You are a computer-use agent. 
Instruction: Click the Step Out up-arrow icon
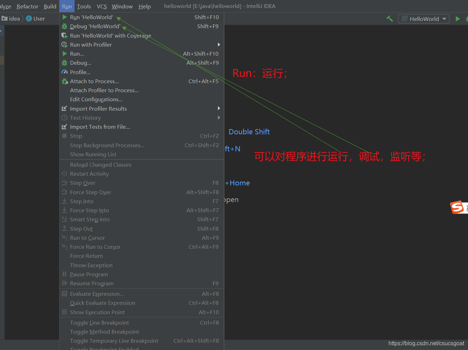[x=64, y=229]
